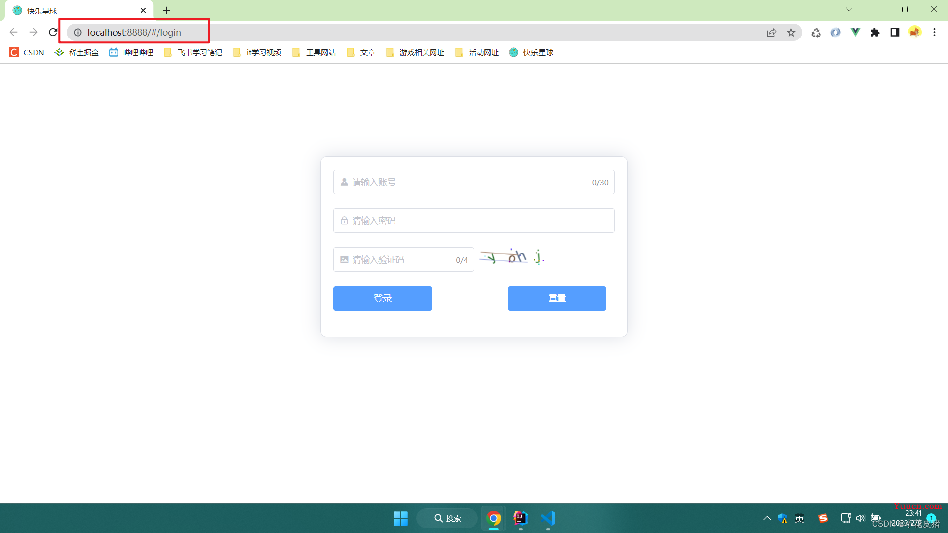Click the battery tray icon

pyautogui.click(x=876, y=518)
